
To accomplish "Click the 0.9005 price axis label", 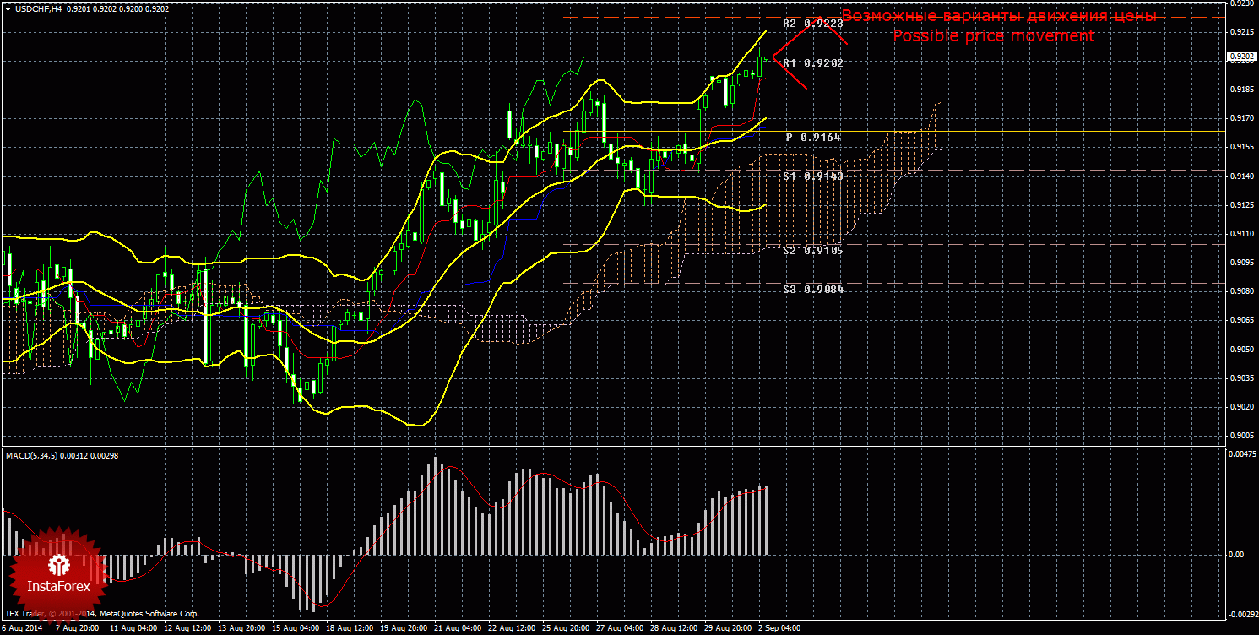I will click(x=1241, y=436).
